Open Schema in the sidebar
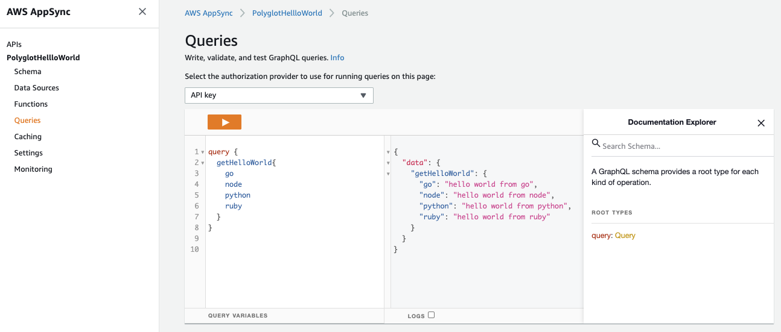 28,72
